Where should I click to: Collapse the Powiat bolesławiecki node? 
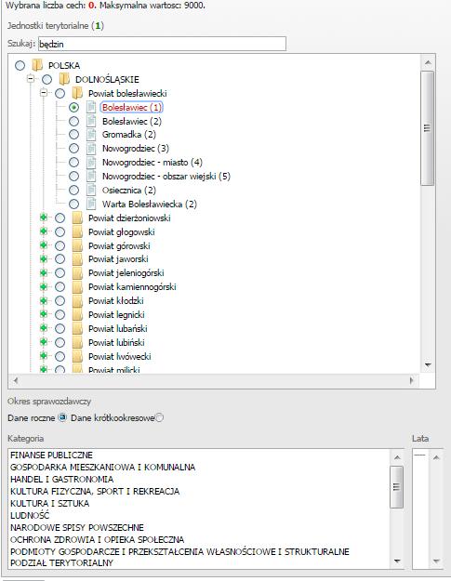[44, 93]
